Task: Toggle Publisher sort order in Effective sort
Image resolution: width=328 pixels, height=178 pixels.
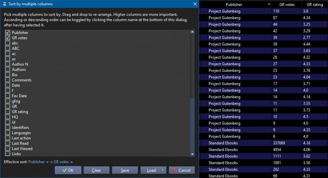Action: click(38, 162)
